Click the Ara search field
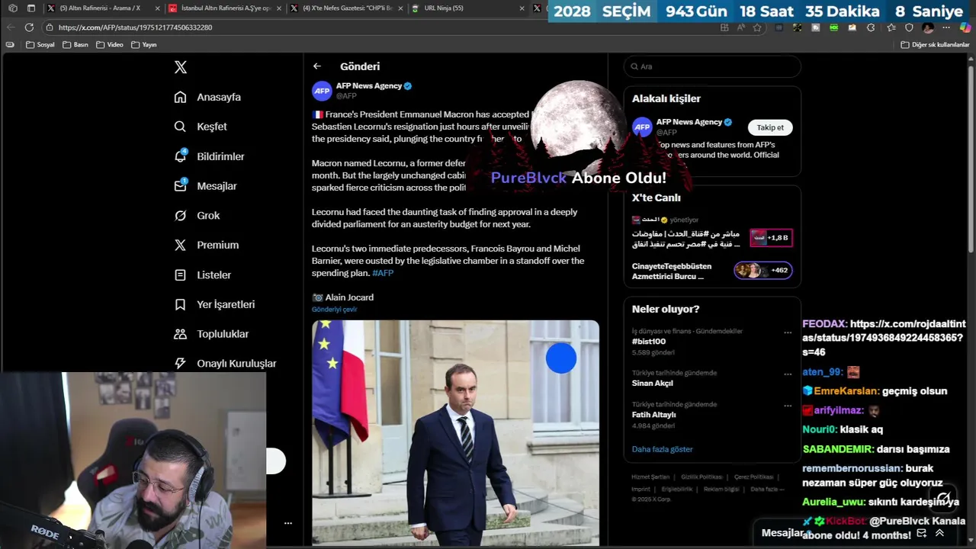The width and height of the screenshot is (976, 549). point(712,66)
